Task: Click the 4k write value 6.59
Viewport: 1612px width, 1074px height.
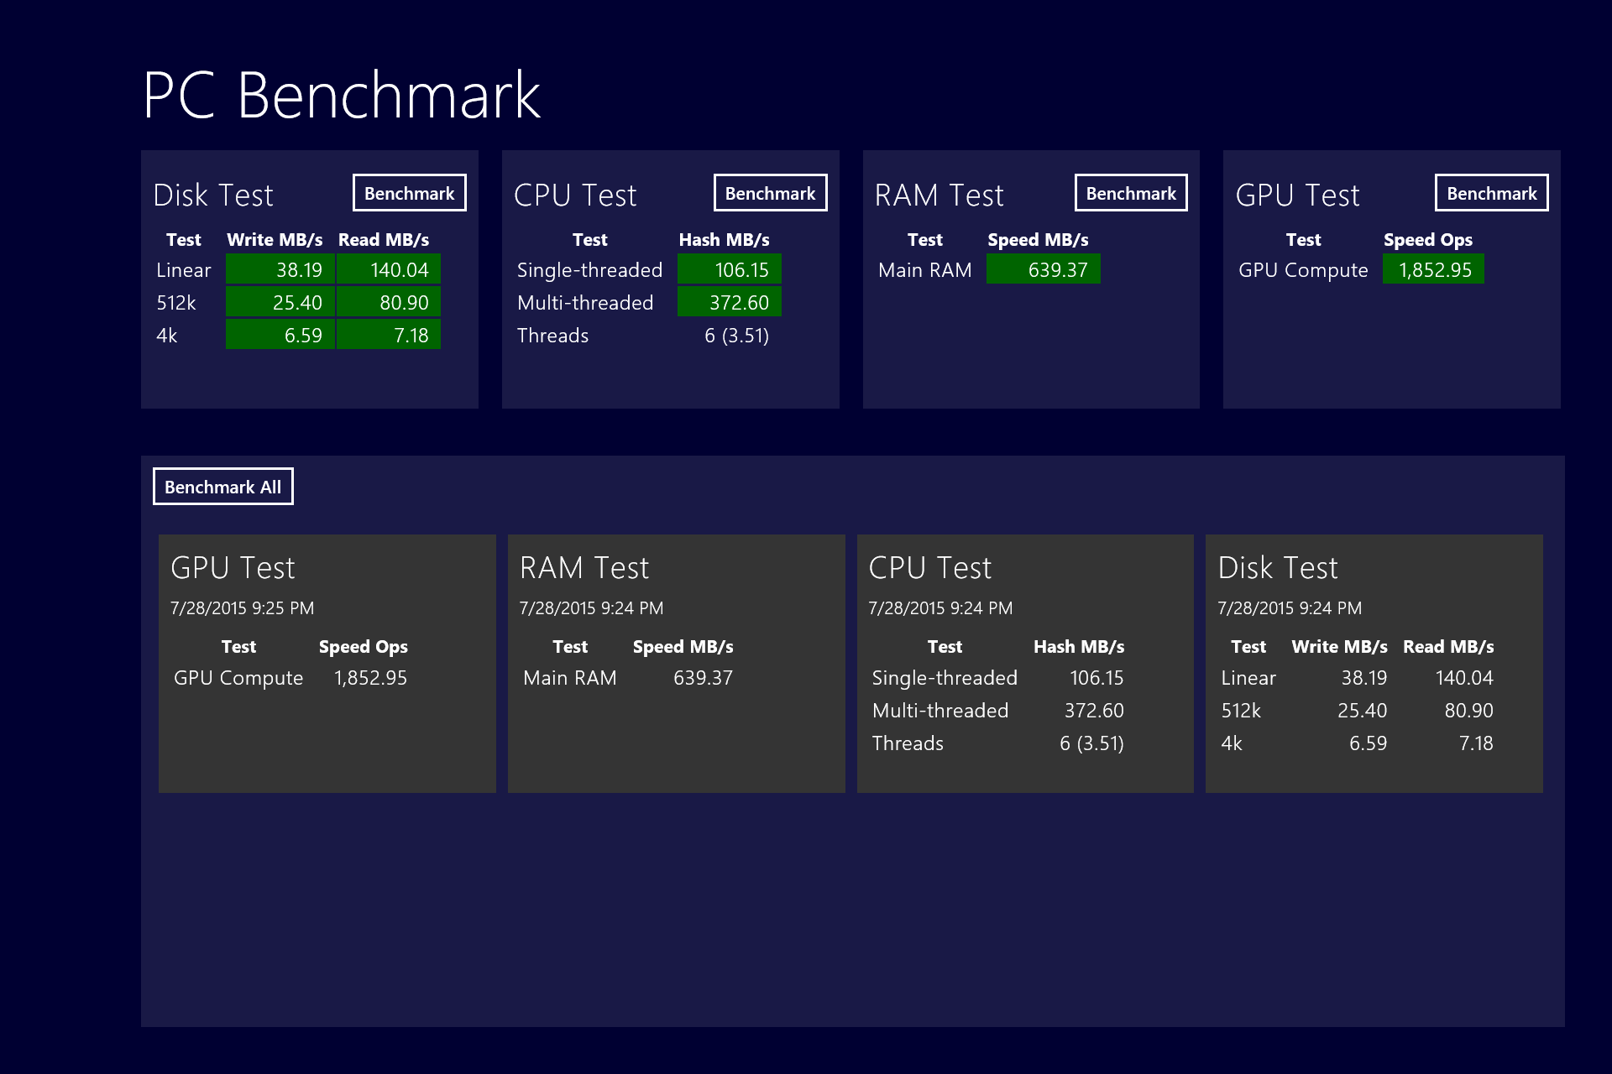Action: 280,335
